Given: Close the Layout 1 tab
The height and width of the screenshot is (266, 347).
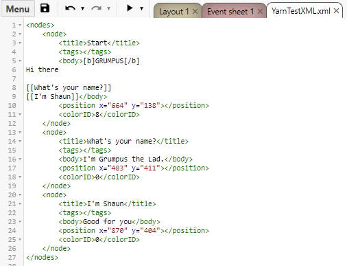Looking at the screenshot, I should point(195,11).
